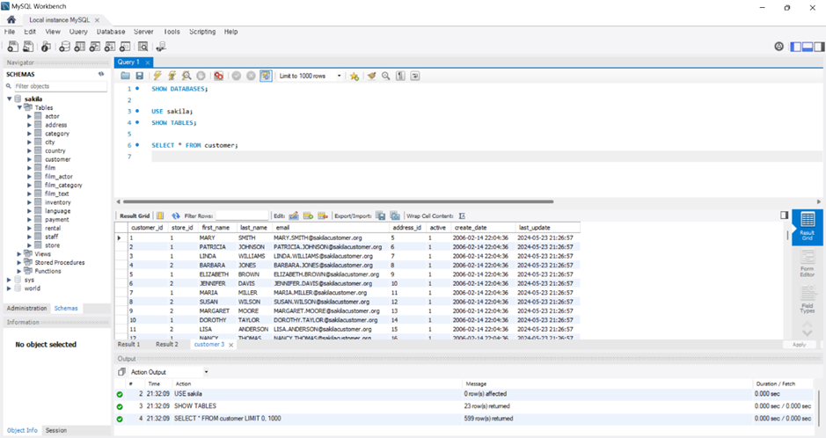Toggle wrap cell content
The height and width of the screenshot is (438, 826).
[462, 215]
